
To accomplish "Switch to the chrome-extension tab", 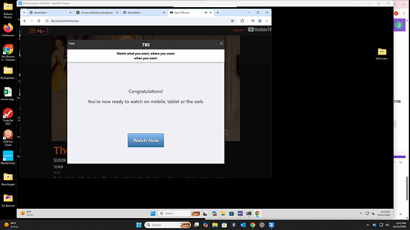I will pos(96,12).
